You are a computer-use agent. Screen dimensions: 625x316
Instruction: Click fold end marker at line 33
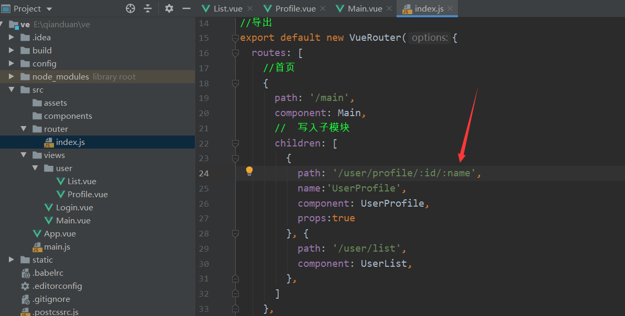[x=235, y=309]
